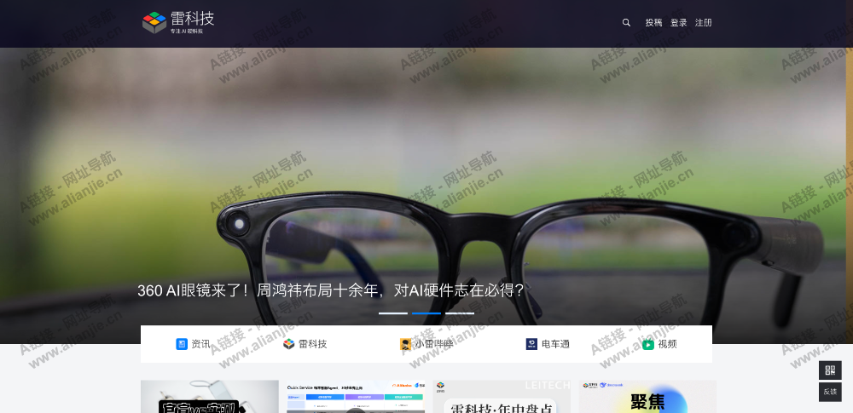The width and height of the screenshot is (853, 413).
Task: Open the 360 AI眼镜 headline article
Action: pyautogui.click(x=331, y=290)
